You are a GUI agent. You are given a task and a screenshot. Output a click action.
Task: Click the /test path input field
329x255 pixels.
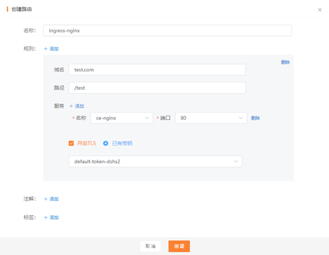pyautogui.click(x=157, y=88)
